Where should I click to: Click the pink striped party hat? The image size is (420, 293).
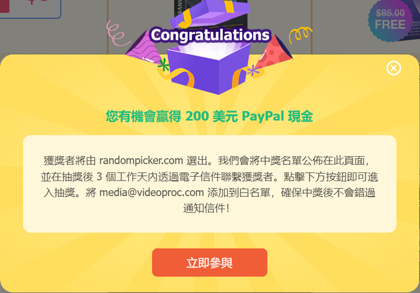tap(144, 49)
